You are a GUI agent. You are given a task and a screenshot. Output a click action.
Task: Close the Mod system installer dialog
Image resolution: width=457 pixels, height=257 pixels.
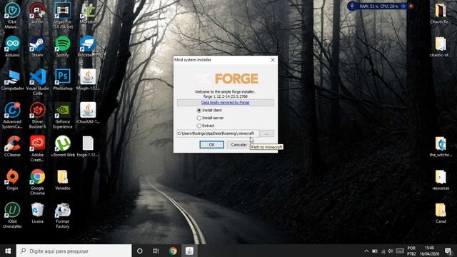point(273,60)
